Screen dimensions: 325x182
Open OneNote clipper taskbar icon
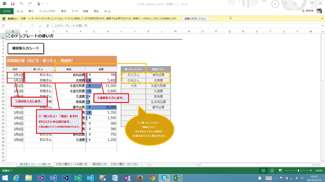click(128, 178)
